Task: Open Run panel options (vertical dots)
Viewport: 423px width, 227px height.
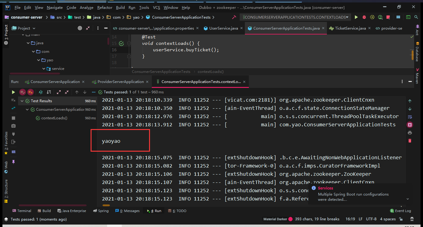Action: [x=402, y=81]
